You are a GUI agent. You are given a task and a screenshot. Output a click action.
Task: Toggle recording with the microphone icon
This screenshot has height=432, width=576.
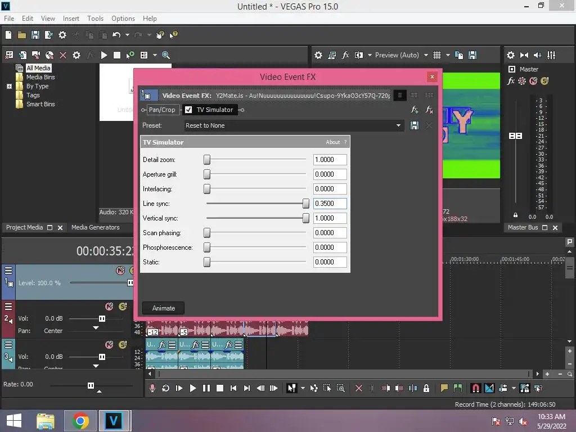point(152,388)
